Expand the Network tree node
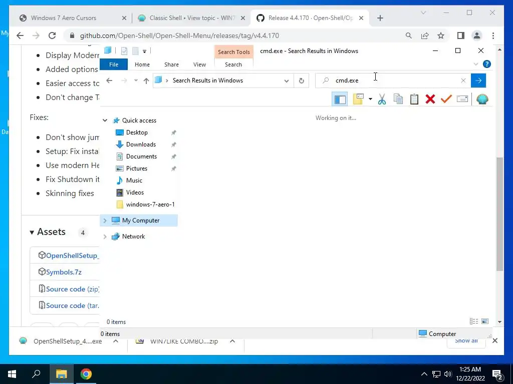The width and height of the screenshot is (513, 384). pyautogui.click(x=105, y=236)
